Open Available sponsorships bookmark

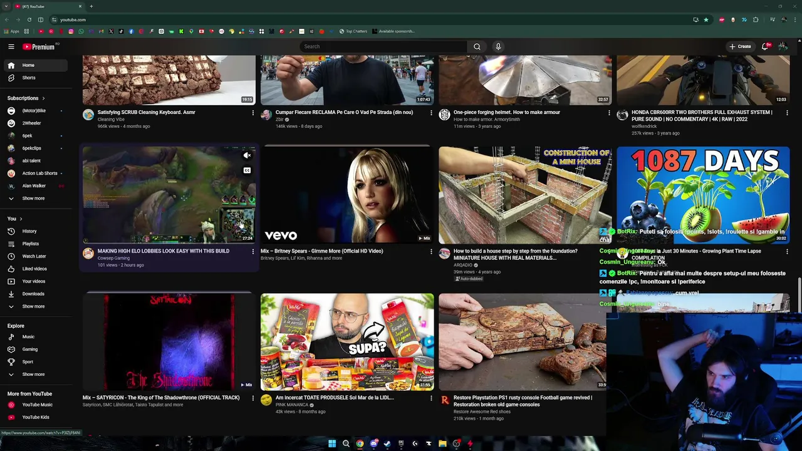click(393, 31)
